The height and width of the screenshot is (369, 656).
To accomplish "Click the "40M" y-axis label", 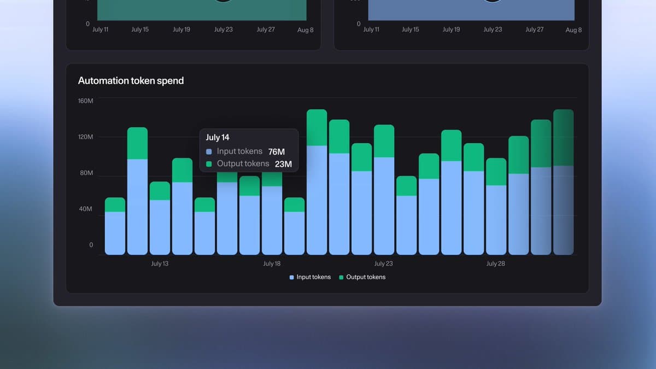I will (x=87, y=209).
